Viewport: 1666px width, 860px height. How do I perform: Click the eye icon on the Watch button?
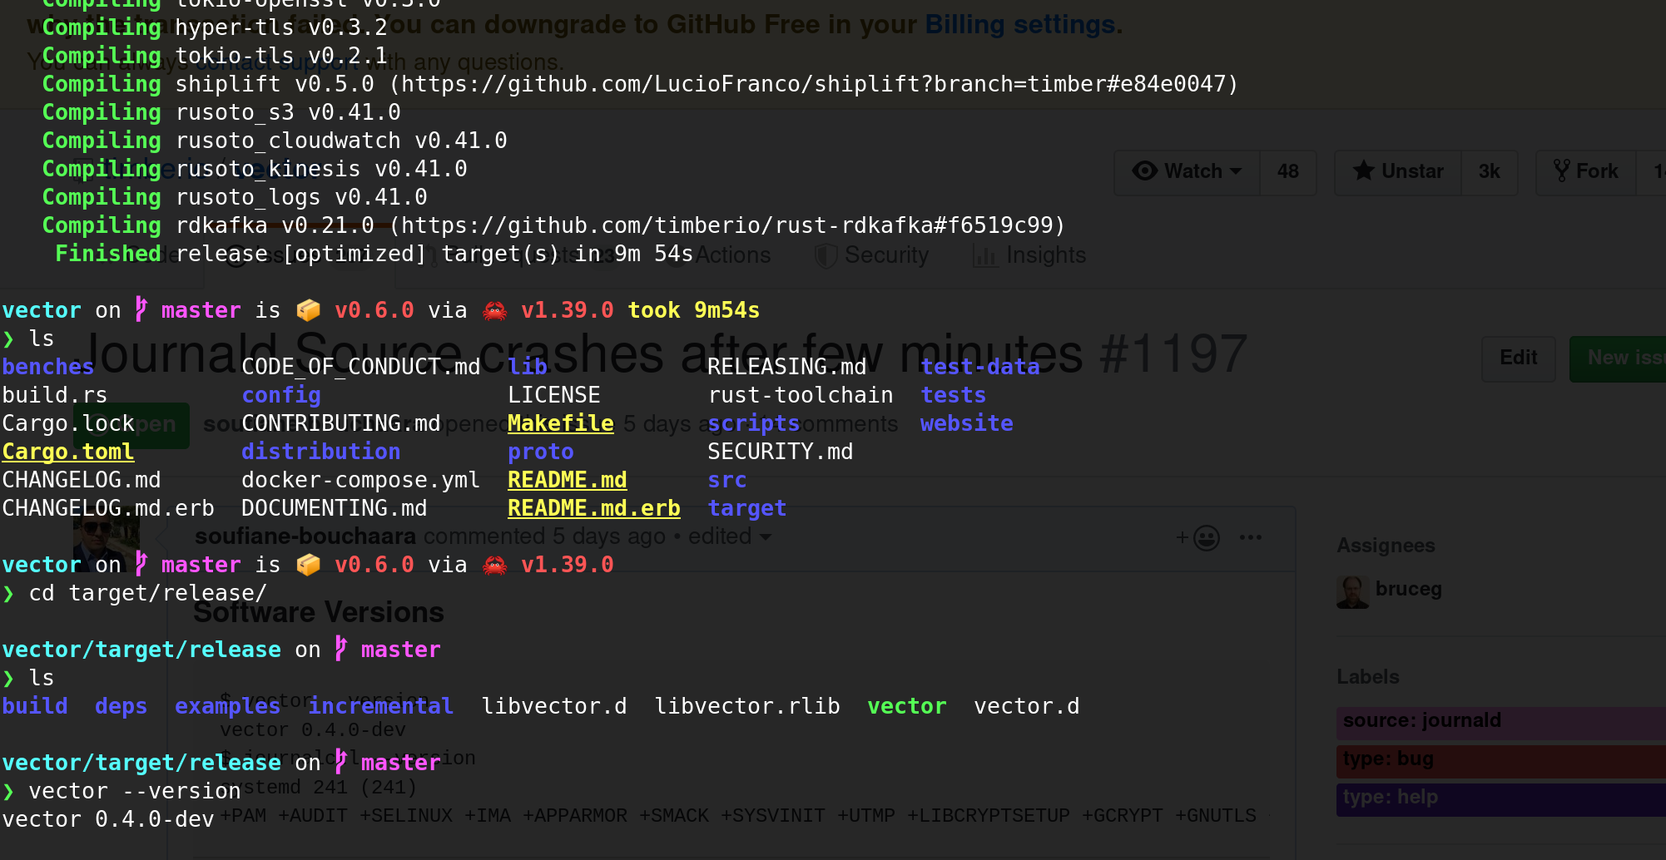[1145, 171]
